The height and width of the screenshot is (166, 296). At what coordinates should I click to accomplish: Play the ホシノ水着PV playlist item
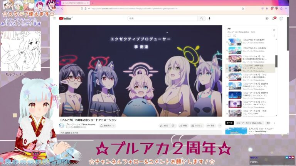(x=251, y=50)
